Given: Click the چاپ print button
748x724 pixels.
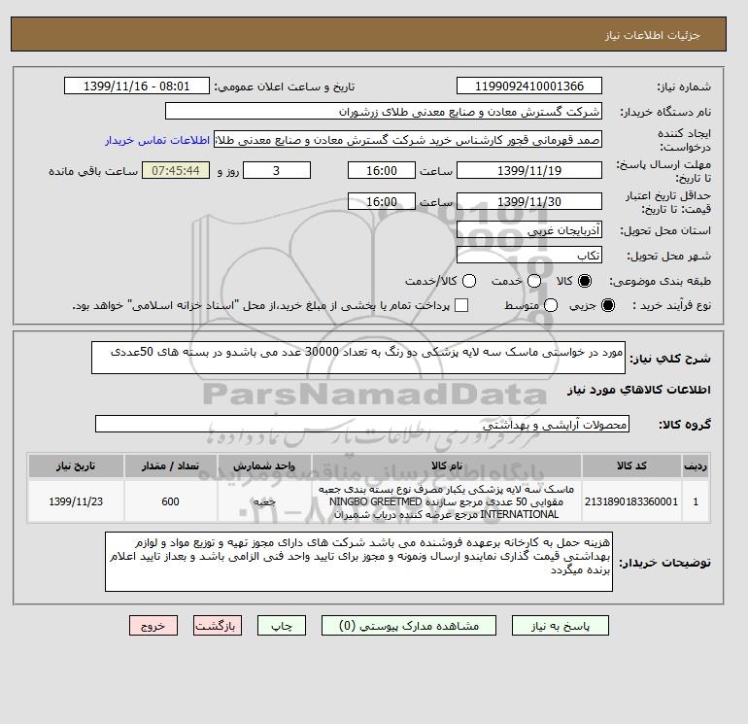Looking at the screenshot, I should (x=282, y=626).
